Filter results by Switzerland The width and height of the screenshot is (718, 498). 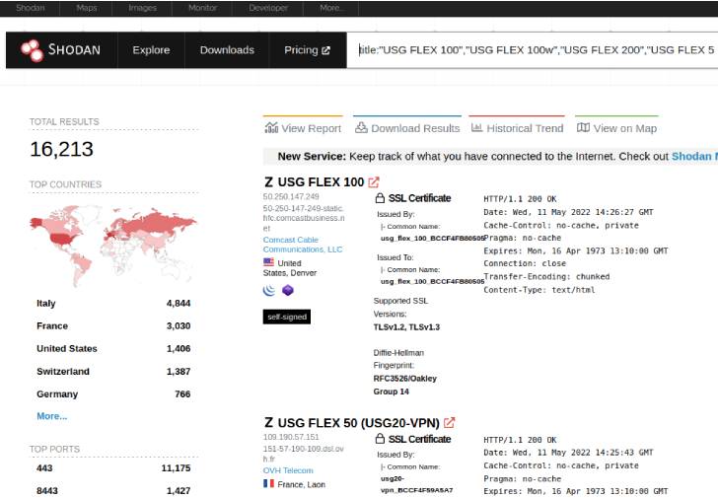click(113, 371)
